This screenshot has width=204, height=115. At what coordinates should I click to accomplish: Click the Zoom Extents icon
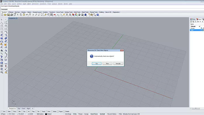point(42,15)
